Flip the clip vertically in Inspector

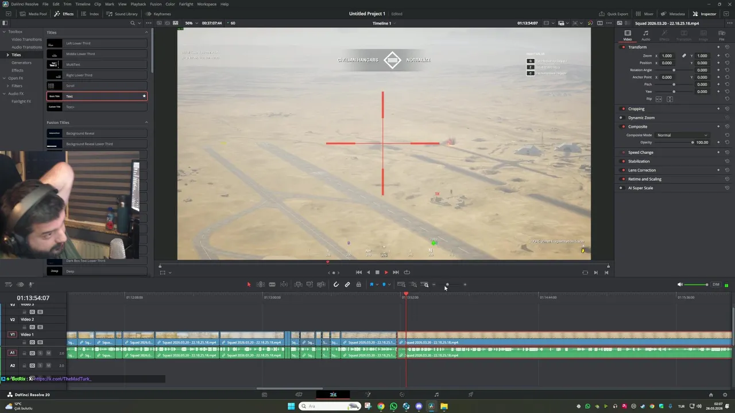670,99
